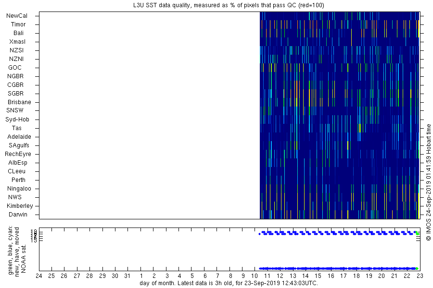433x288 pixels.
Task: Click day 26 on the x-axis
Action: pyautogui.click(x=64, y=276)
